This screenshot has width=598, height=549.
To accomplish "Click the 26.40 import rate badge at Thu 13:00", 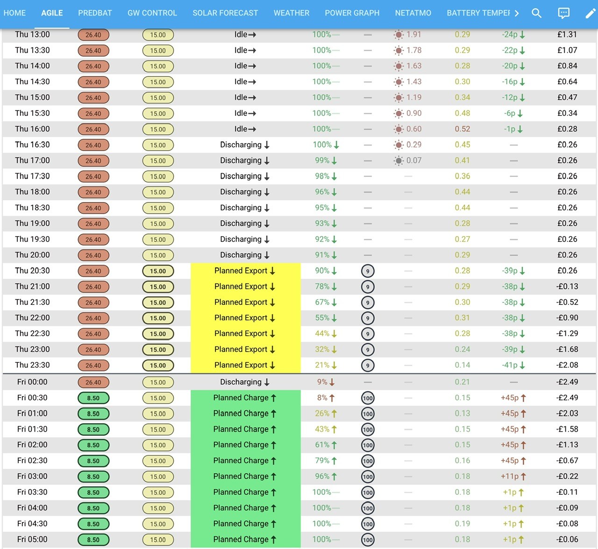I will pos(93,35).
